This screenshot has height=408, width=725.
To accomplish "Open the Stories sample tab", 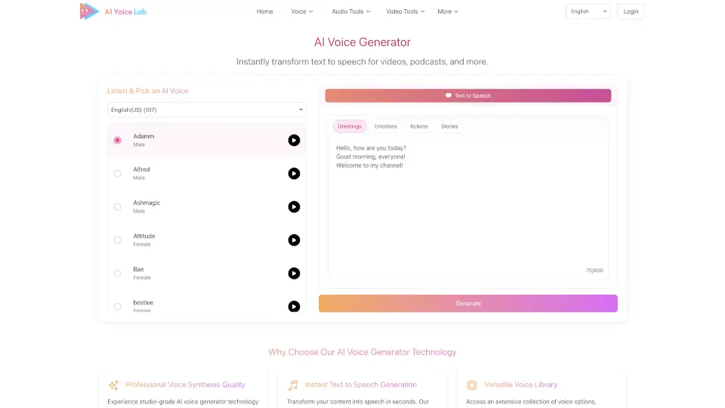I will coord(449,126).
